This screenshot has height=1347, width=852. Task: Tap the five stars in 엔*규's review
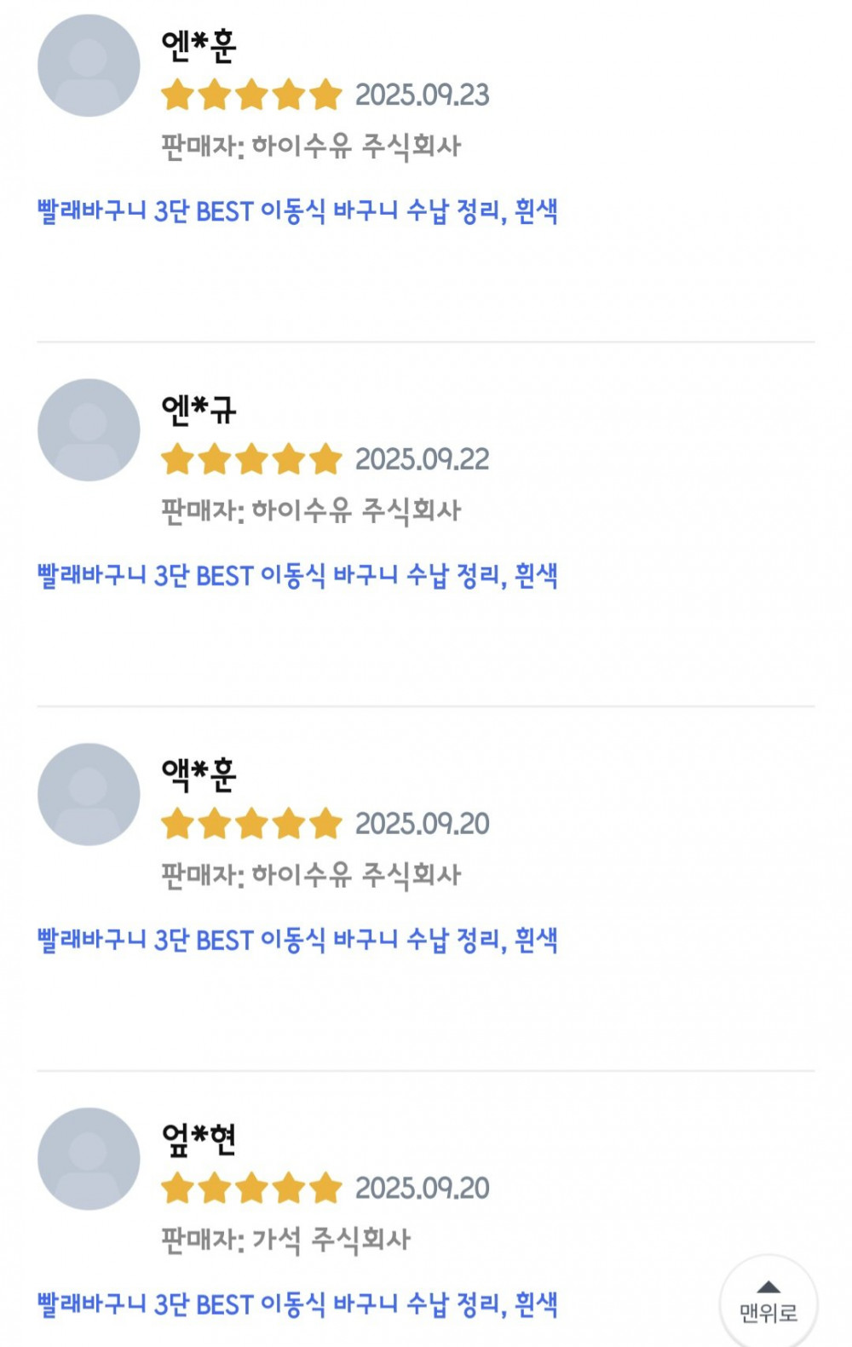[251, 459]
